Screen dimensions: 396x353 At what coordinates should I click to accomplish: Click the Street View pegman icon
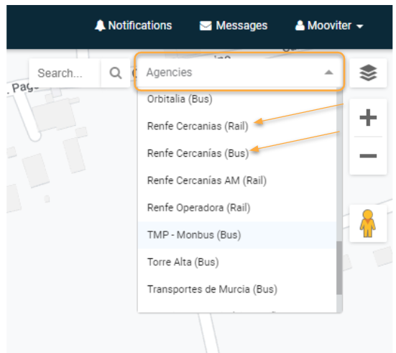coord(368,224)
